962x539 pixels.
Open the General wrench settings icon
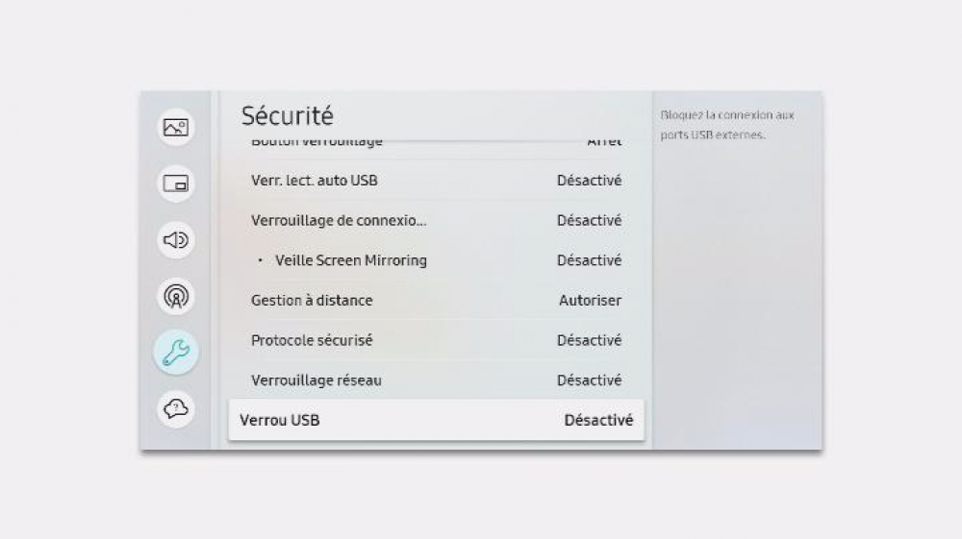[176, 354]
